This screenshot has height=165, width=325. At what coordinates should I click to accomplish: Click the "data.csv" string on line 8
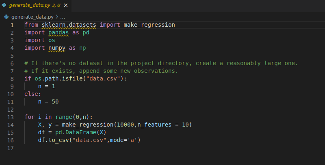pyautogui.click(x=105, y=79)
